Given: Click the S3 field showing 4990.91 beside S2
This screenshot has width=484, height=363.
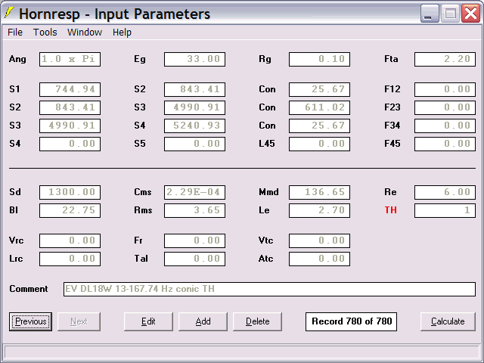Looking at the screenshot, I should tap(195, 107).
